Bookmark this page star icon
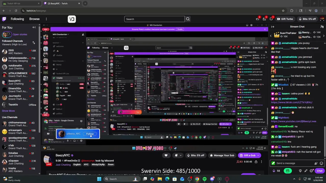The width and height of the screenshot is (326, 183). click(283, 11)
